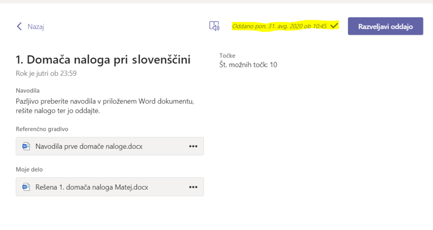Click Word icon of Rešena 1. domača naloga Matej.docx
This screenshot has height=230, width=433.
(26, 187)
